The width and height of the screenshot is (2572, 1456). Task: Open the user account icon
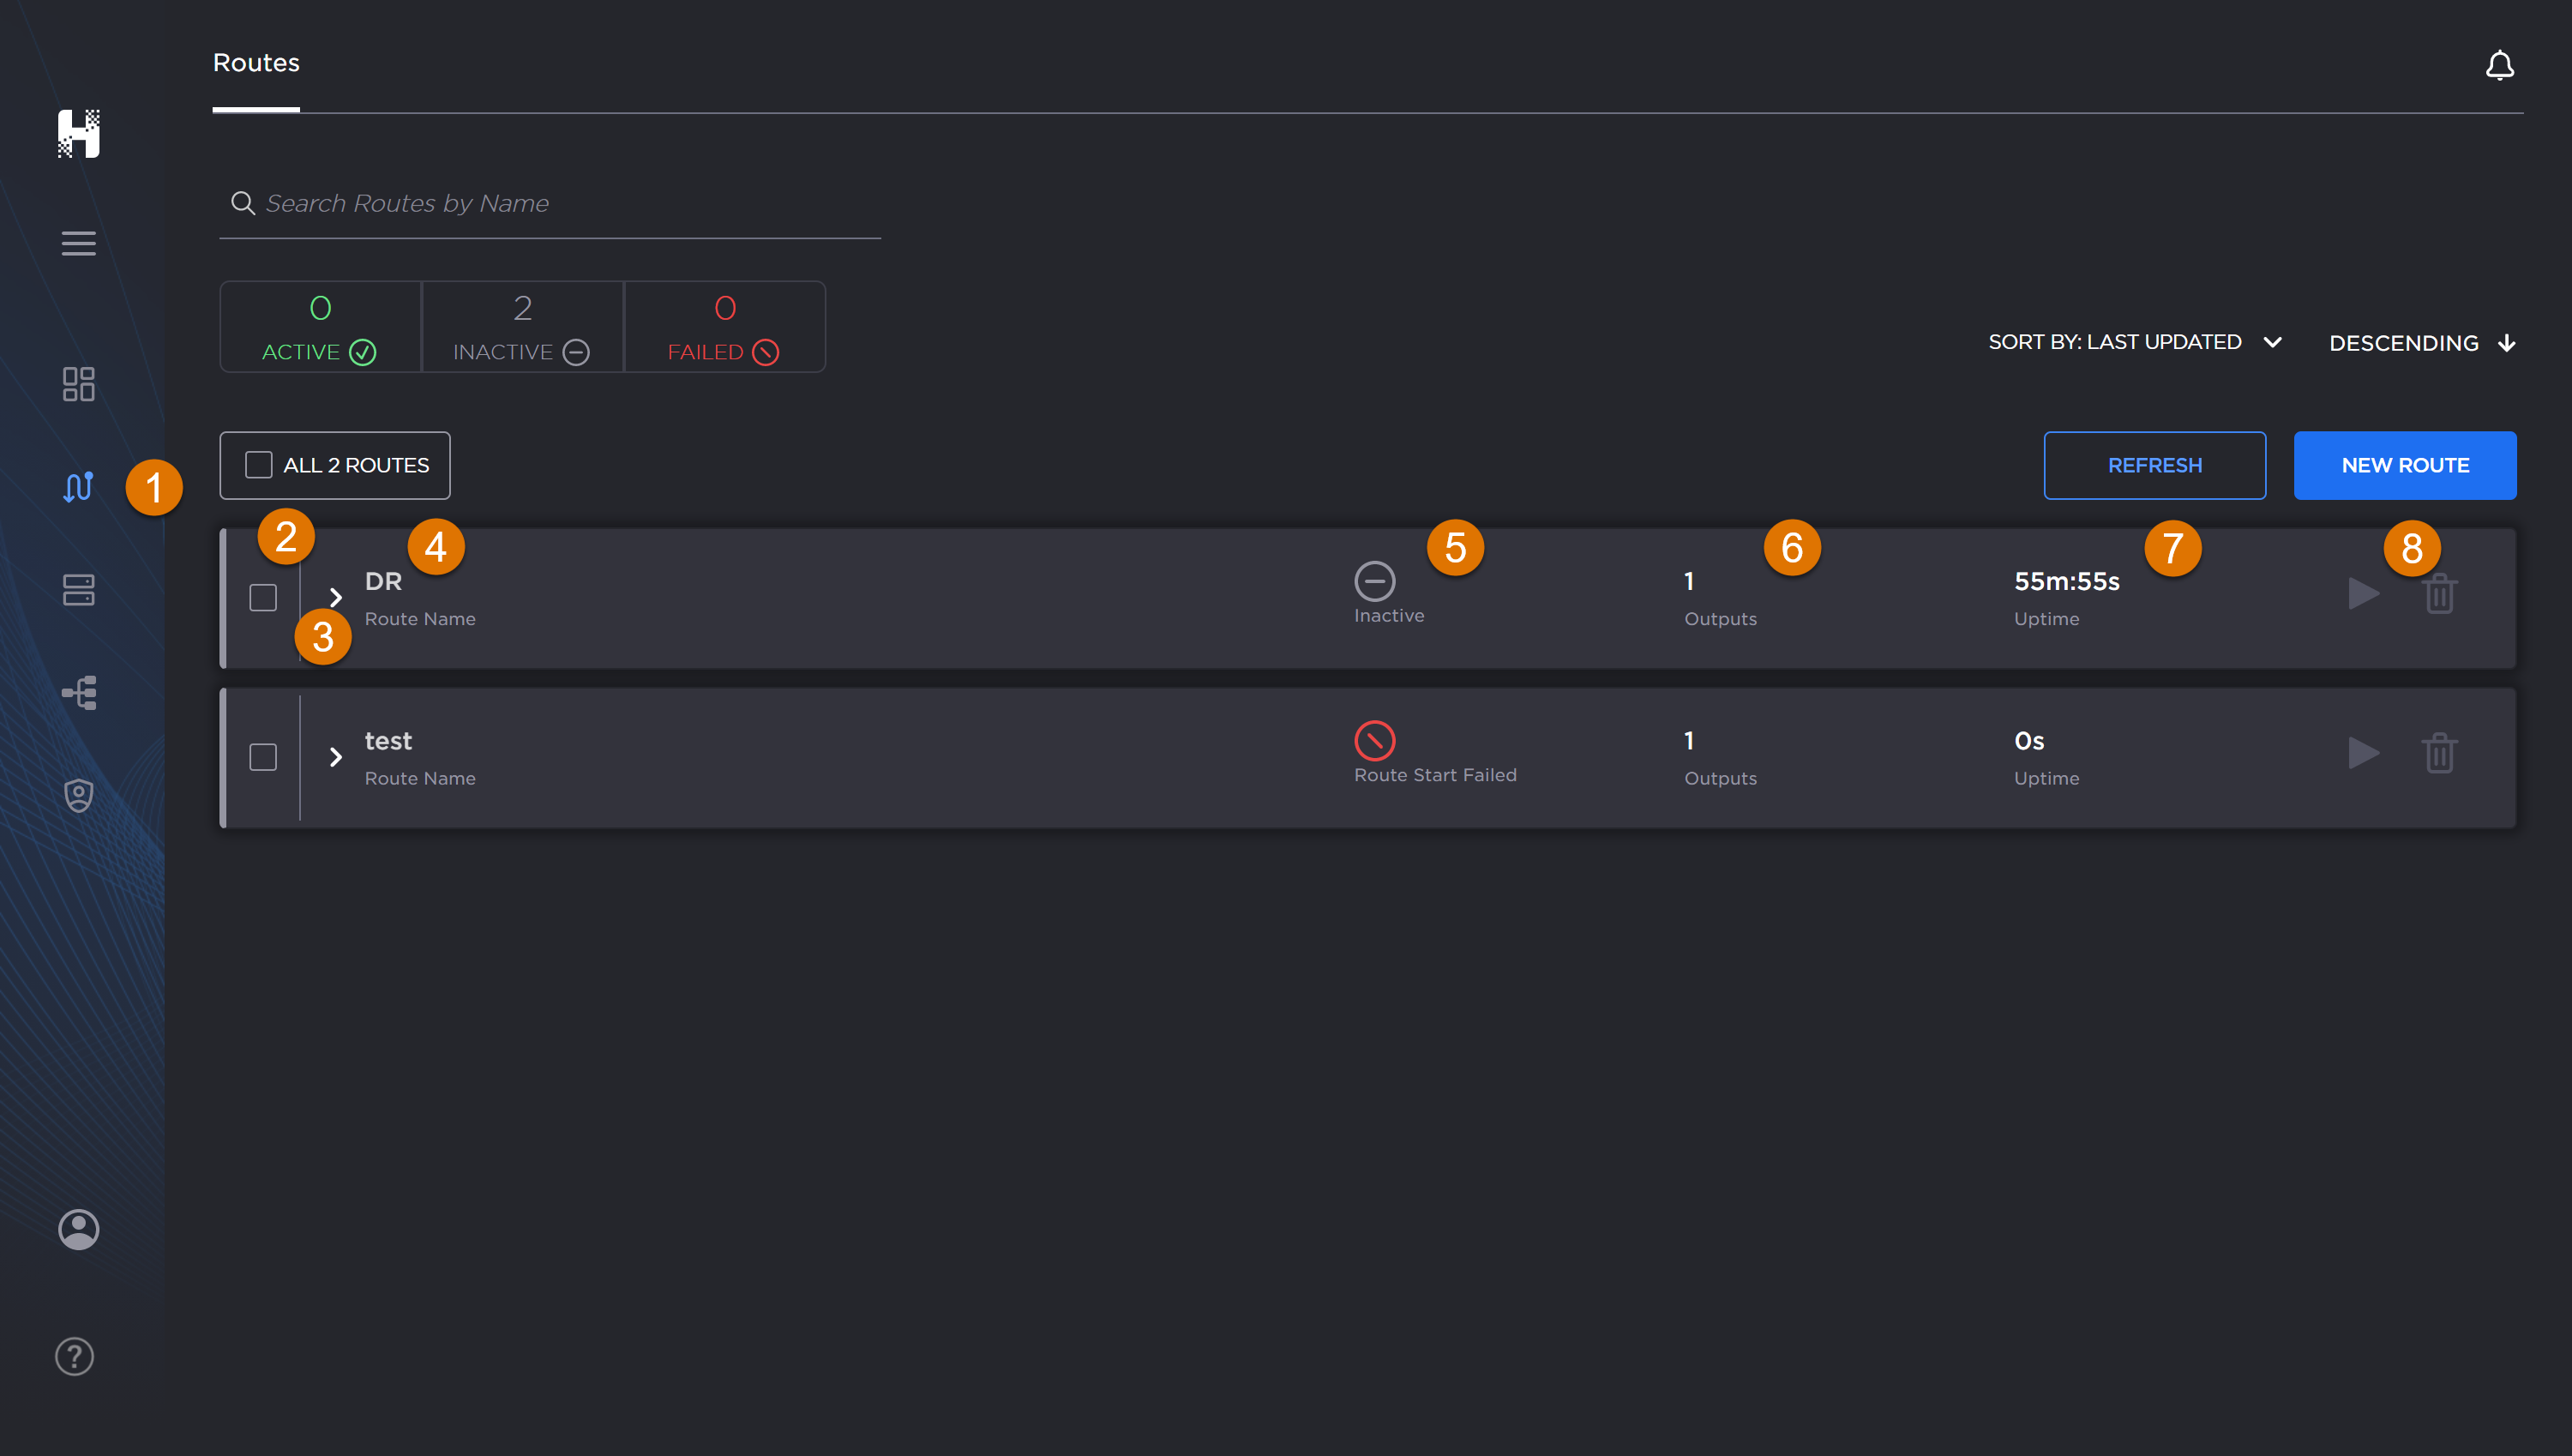coord(78,1229)
